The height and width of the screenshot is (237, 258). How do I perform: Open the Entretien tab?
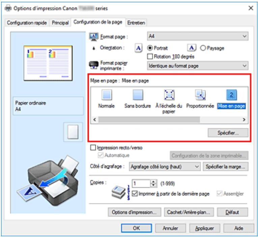pyautogui.click(x=136, y=23)
